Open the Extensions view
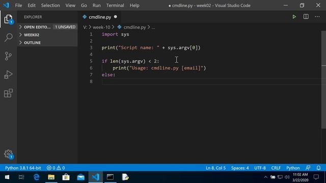This screenshot has width=326, height=183. click(8, 93)
